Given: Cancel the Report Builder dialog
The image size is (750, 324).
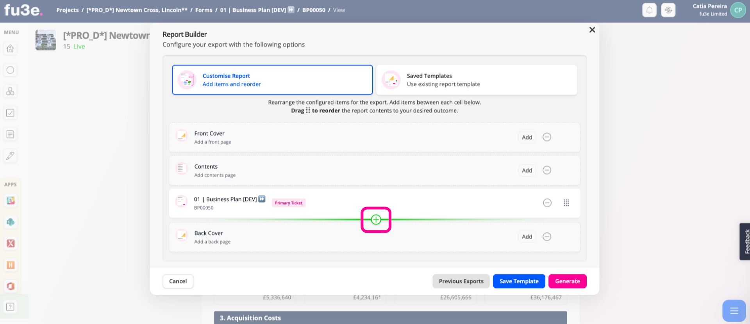Looking at the screenshot, I should (x=178, y=281).
